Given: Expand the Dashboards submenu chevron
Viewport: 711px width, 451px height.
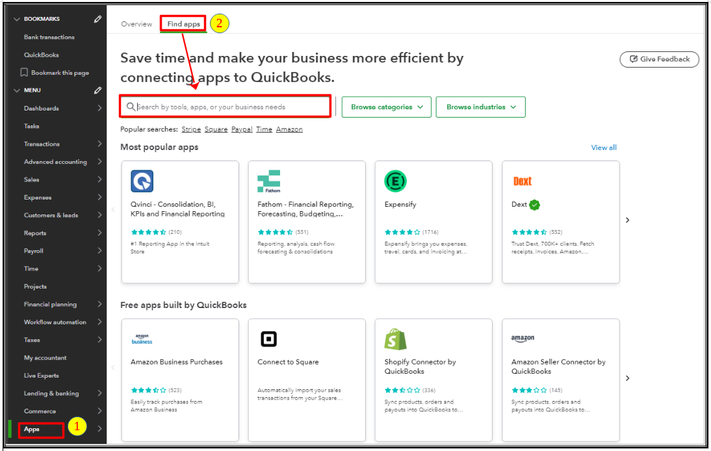Looking at the screenshot, I should (x=99, y=108).
